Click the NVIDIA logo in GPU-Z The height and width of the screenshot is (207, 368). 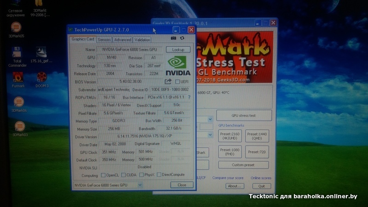pyautogui.click(x=178, y=66)
